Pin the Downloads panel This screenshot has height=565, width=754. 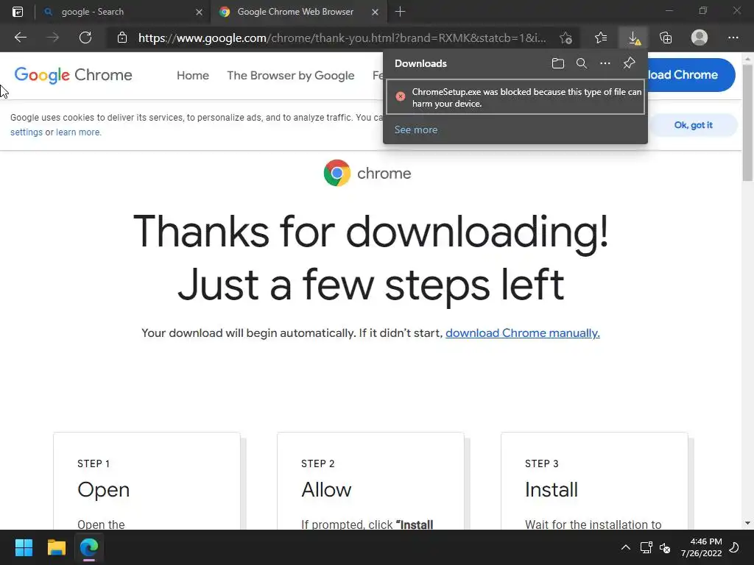[629, 63]
